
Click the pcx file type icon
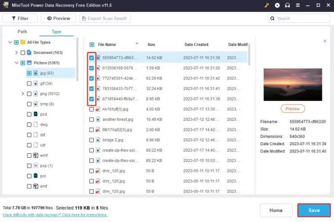coord(36,176)
